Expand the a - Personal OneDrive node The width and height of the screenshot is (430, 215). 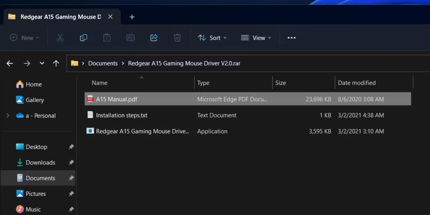pos(8,116)
